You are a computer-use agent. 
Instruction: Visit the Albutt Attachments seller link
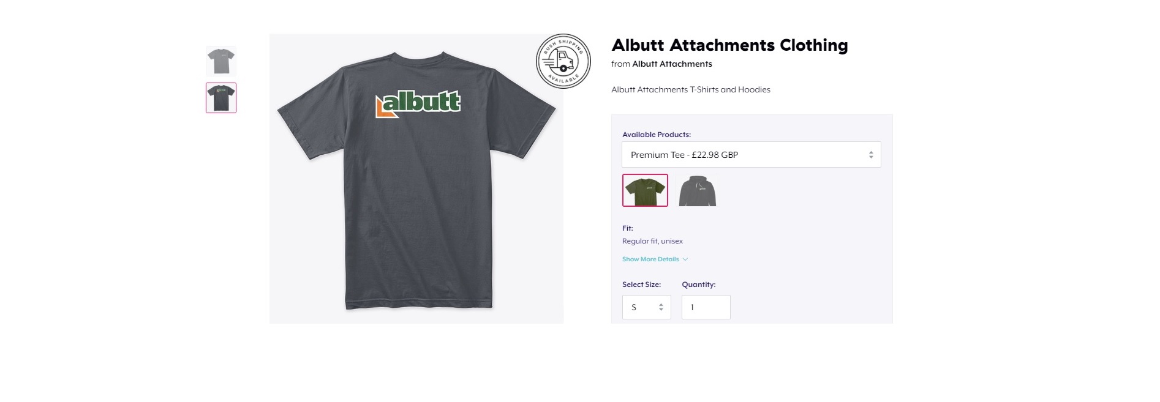coord(672,64)
